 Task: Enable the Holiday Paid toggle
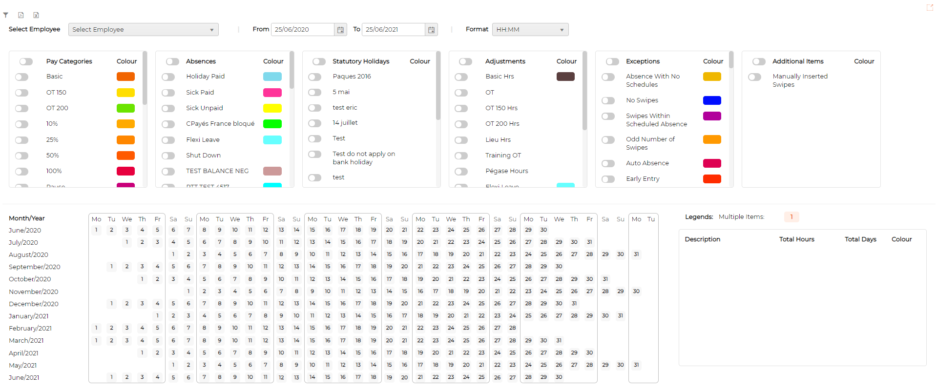168,77
